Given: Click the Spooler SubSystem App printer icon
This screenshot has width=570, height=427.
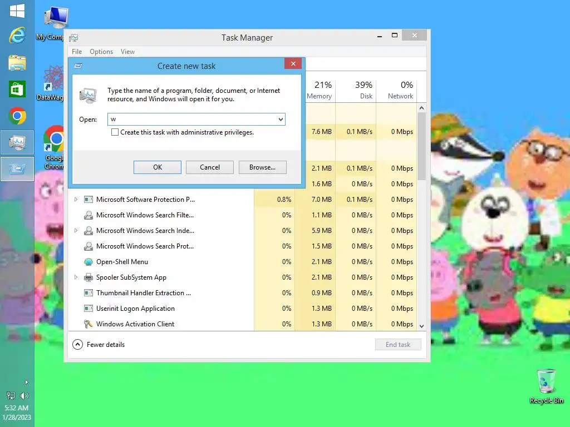Looking at the screenshot, I should 89,277.
